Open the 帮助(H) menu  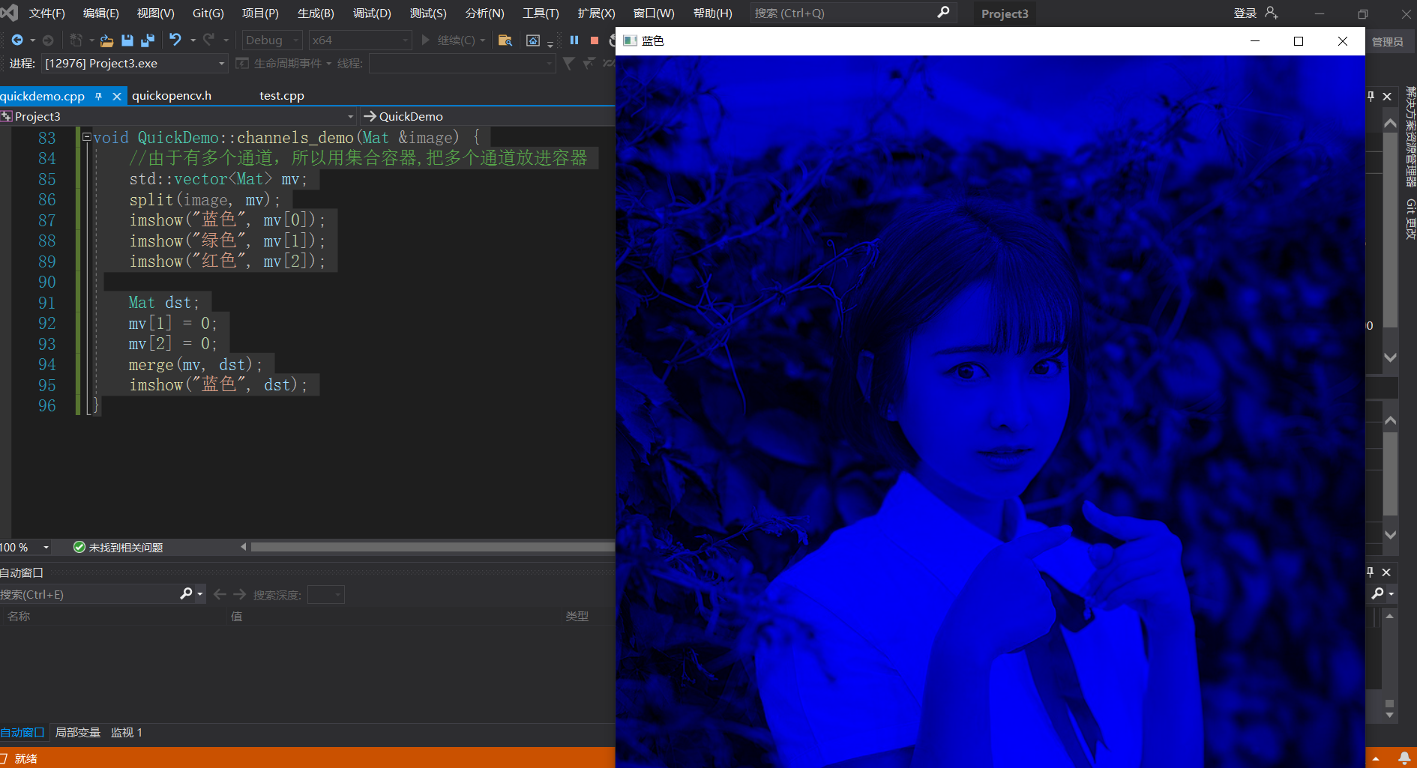click(713, 13)
